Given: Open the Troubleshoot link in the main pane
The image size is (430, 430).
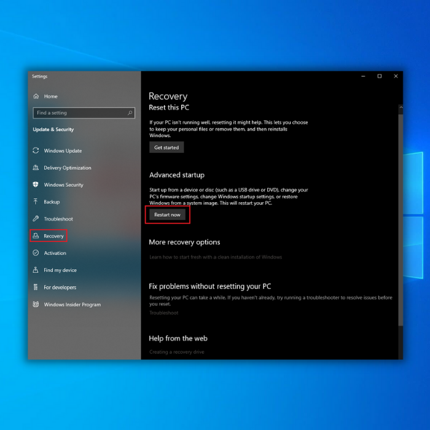Looking at the screenshot, I should (164, 313).
